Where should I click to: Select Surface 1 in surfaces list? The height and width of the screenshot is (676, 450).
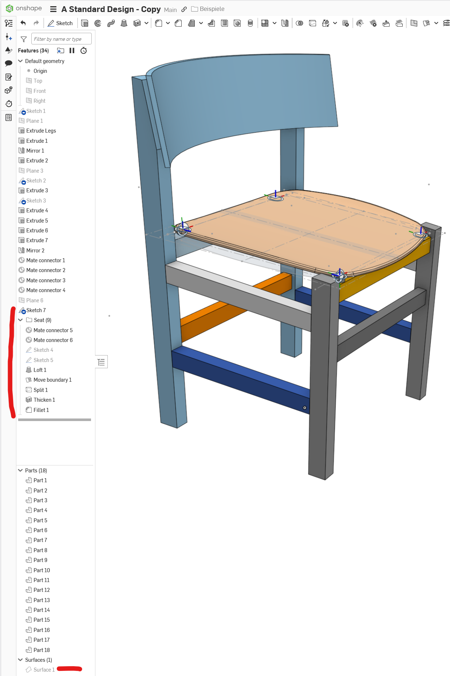click(44, 670)
